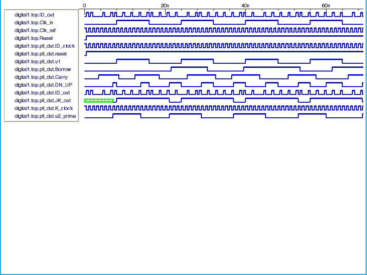The width and height of the screenshot is (367, 275).
Task: Select the digital1.top.pll_dut.Carry signal label
Action: [41, 77]
